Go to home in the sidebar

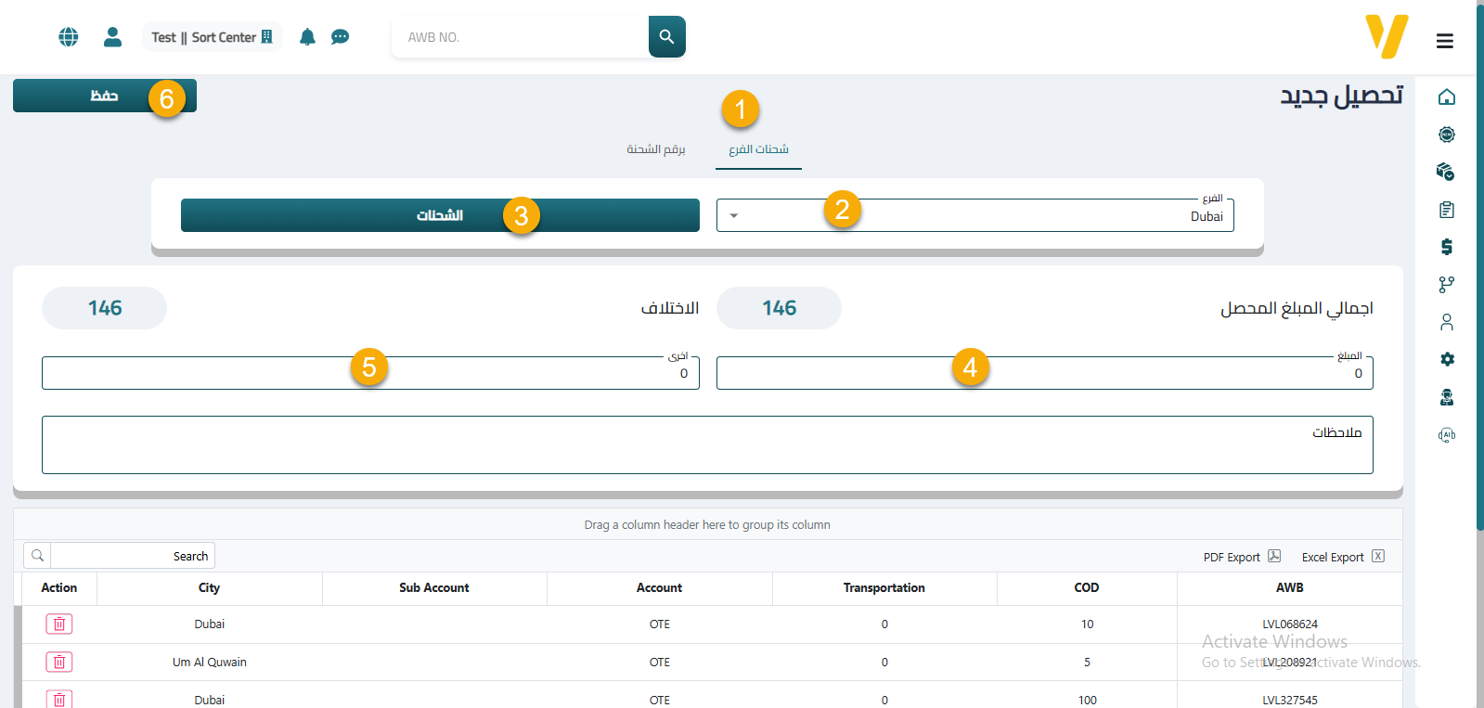pyautogui.click(x=1446, y=97)
